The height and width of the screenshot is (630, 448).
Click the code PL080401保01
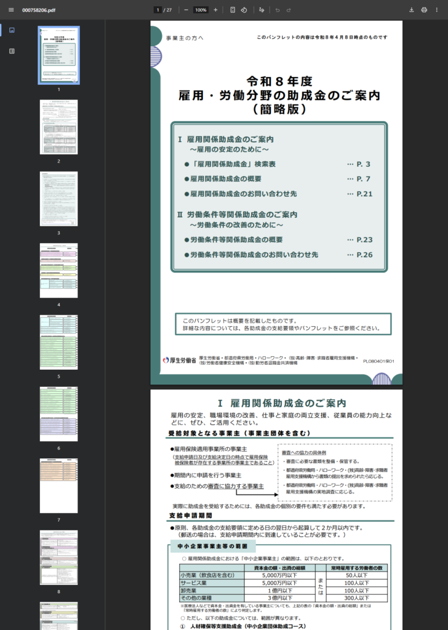[x=378, y=361]
